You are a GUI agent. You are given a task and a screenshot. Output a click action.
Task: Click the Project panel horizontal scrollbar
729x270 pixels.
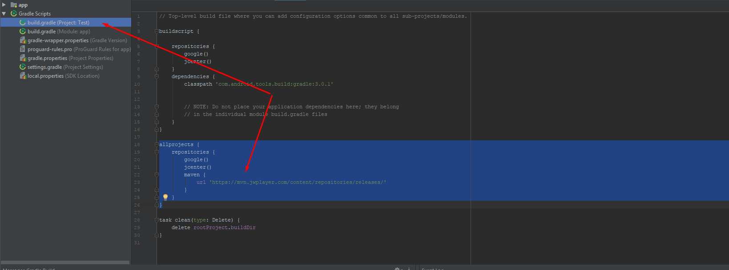[65, 262]
